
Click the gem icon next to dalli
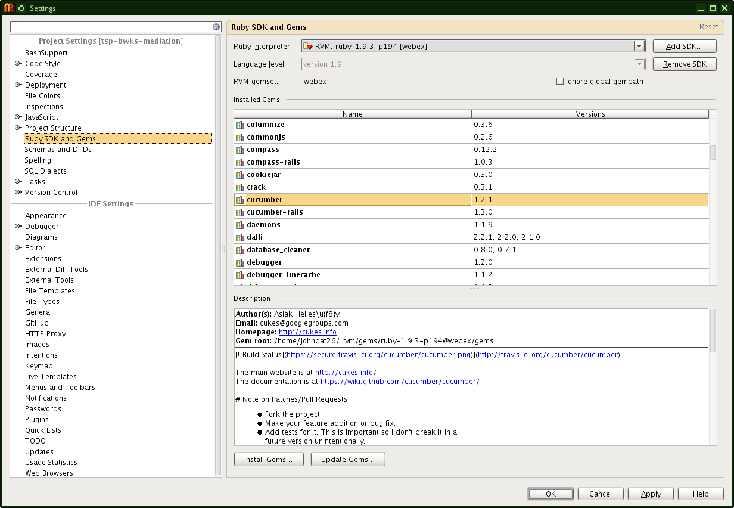pyautogui.click(x=240, y=237)
